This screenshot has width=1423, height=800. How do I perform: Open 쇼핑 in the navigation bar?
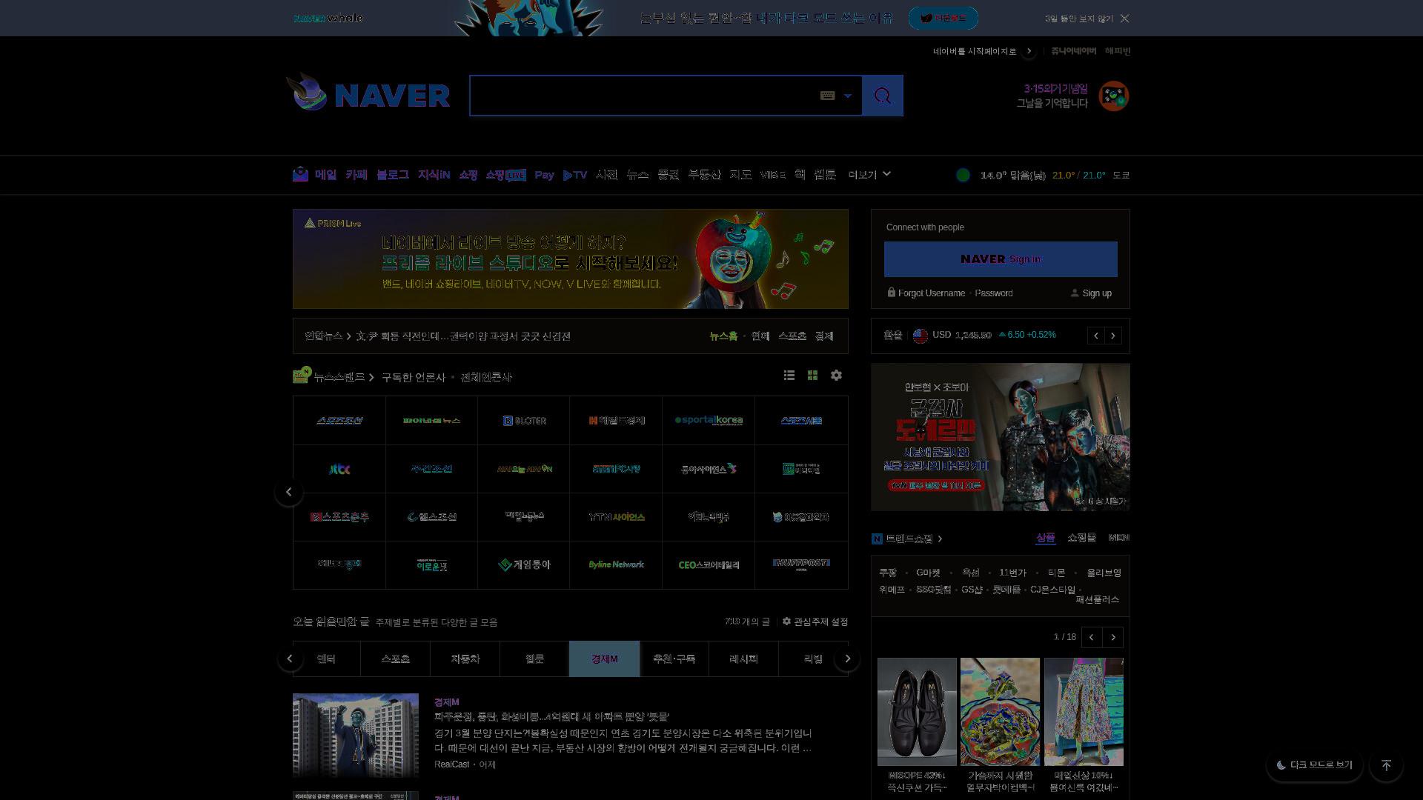pyautogui.click(x=468, y=175)
